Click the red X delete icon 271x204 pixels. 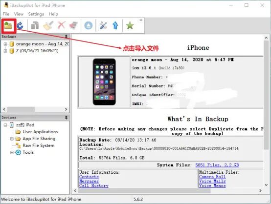[61, 25]
